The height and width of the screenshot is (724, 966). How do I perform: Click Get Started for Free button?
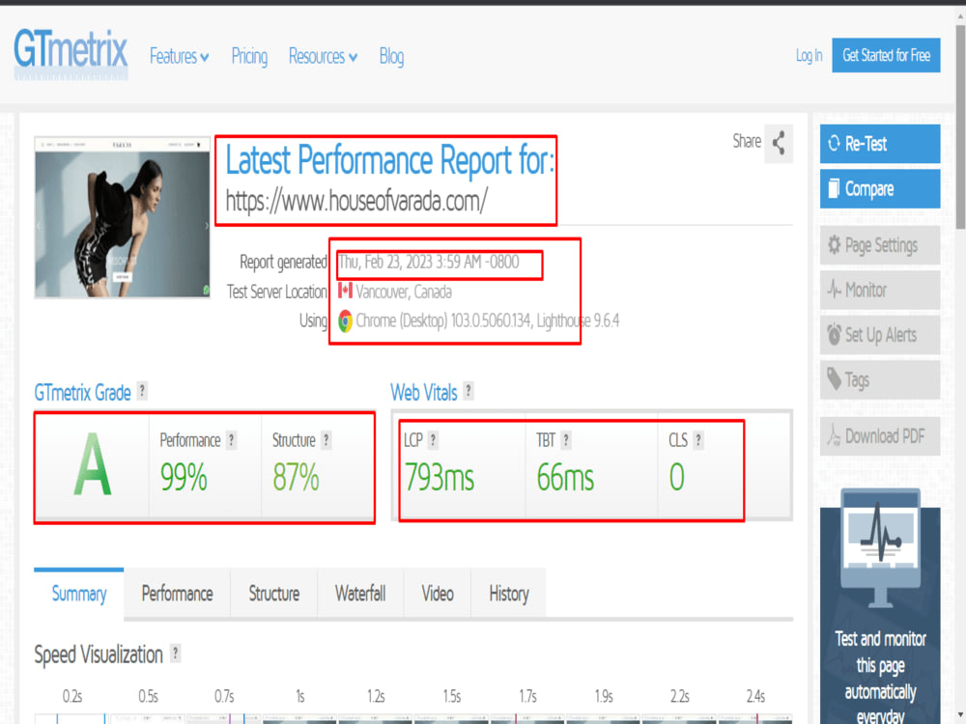point(886,55)
